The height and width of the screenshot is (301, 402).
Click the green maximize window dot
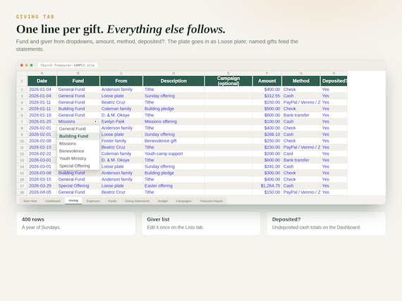(31, 66)
